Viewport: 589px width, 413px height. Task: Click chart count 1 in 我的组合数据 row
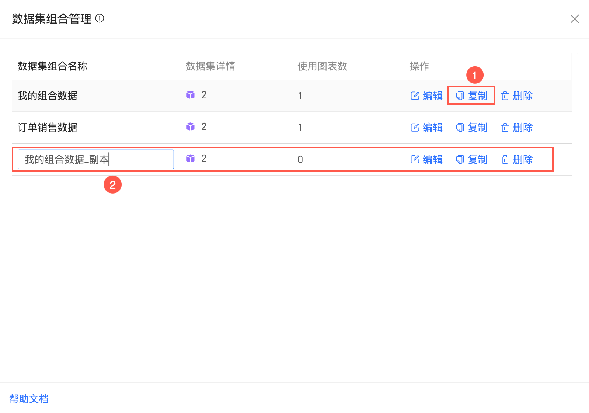pyautogui.click(x=300, y=96)
